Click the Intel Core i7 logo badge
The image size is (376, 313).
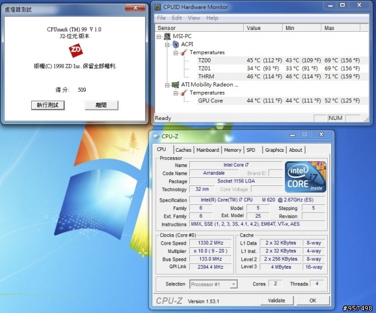[305, 177]
